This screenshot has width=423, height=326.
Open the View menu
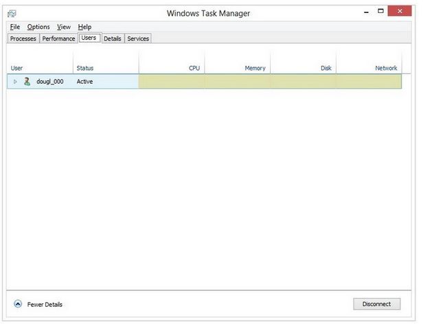click(x=64, y=27)
